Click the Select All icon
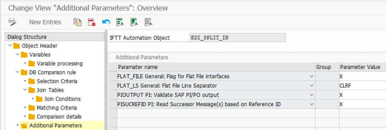 pyautogui.click(x=120, y=22)
